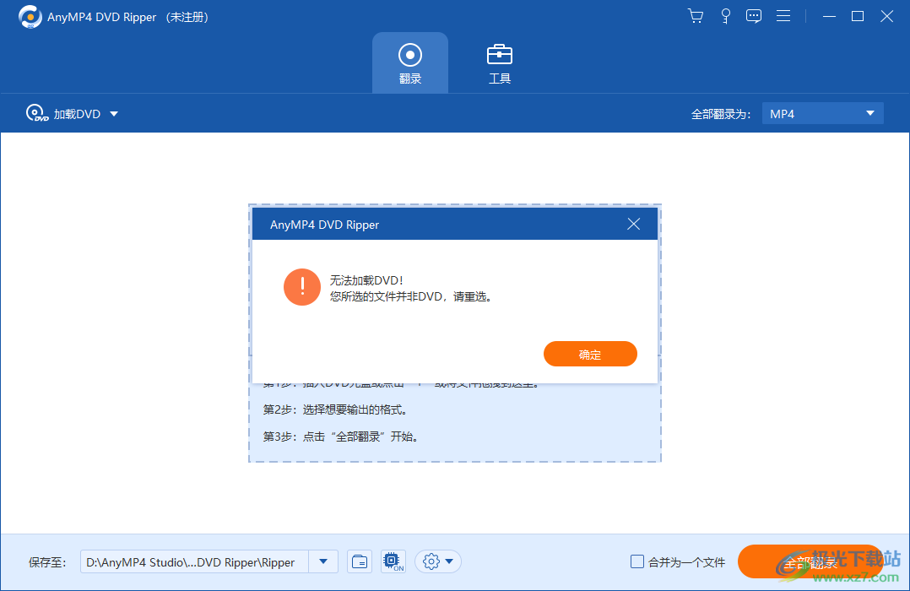Expand the save path dropdown arrow
This screenshot has width=910, height=591.
[x=323, y=562]
